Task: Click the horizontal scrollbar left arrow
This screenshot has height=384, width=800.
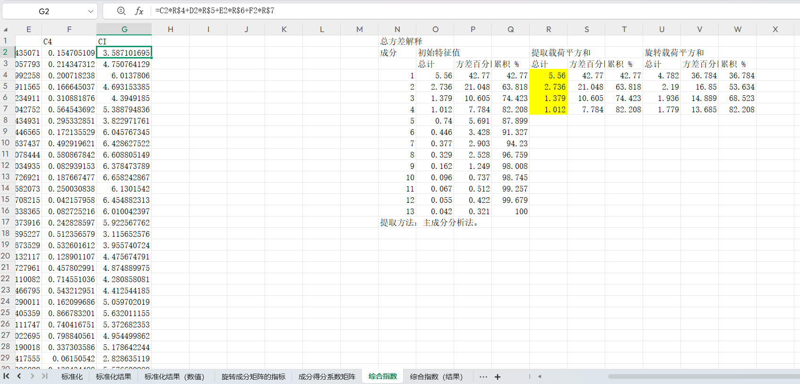Action: 540,376
